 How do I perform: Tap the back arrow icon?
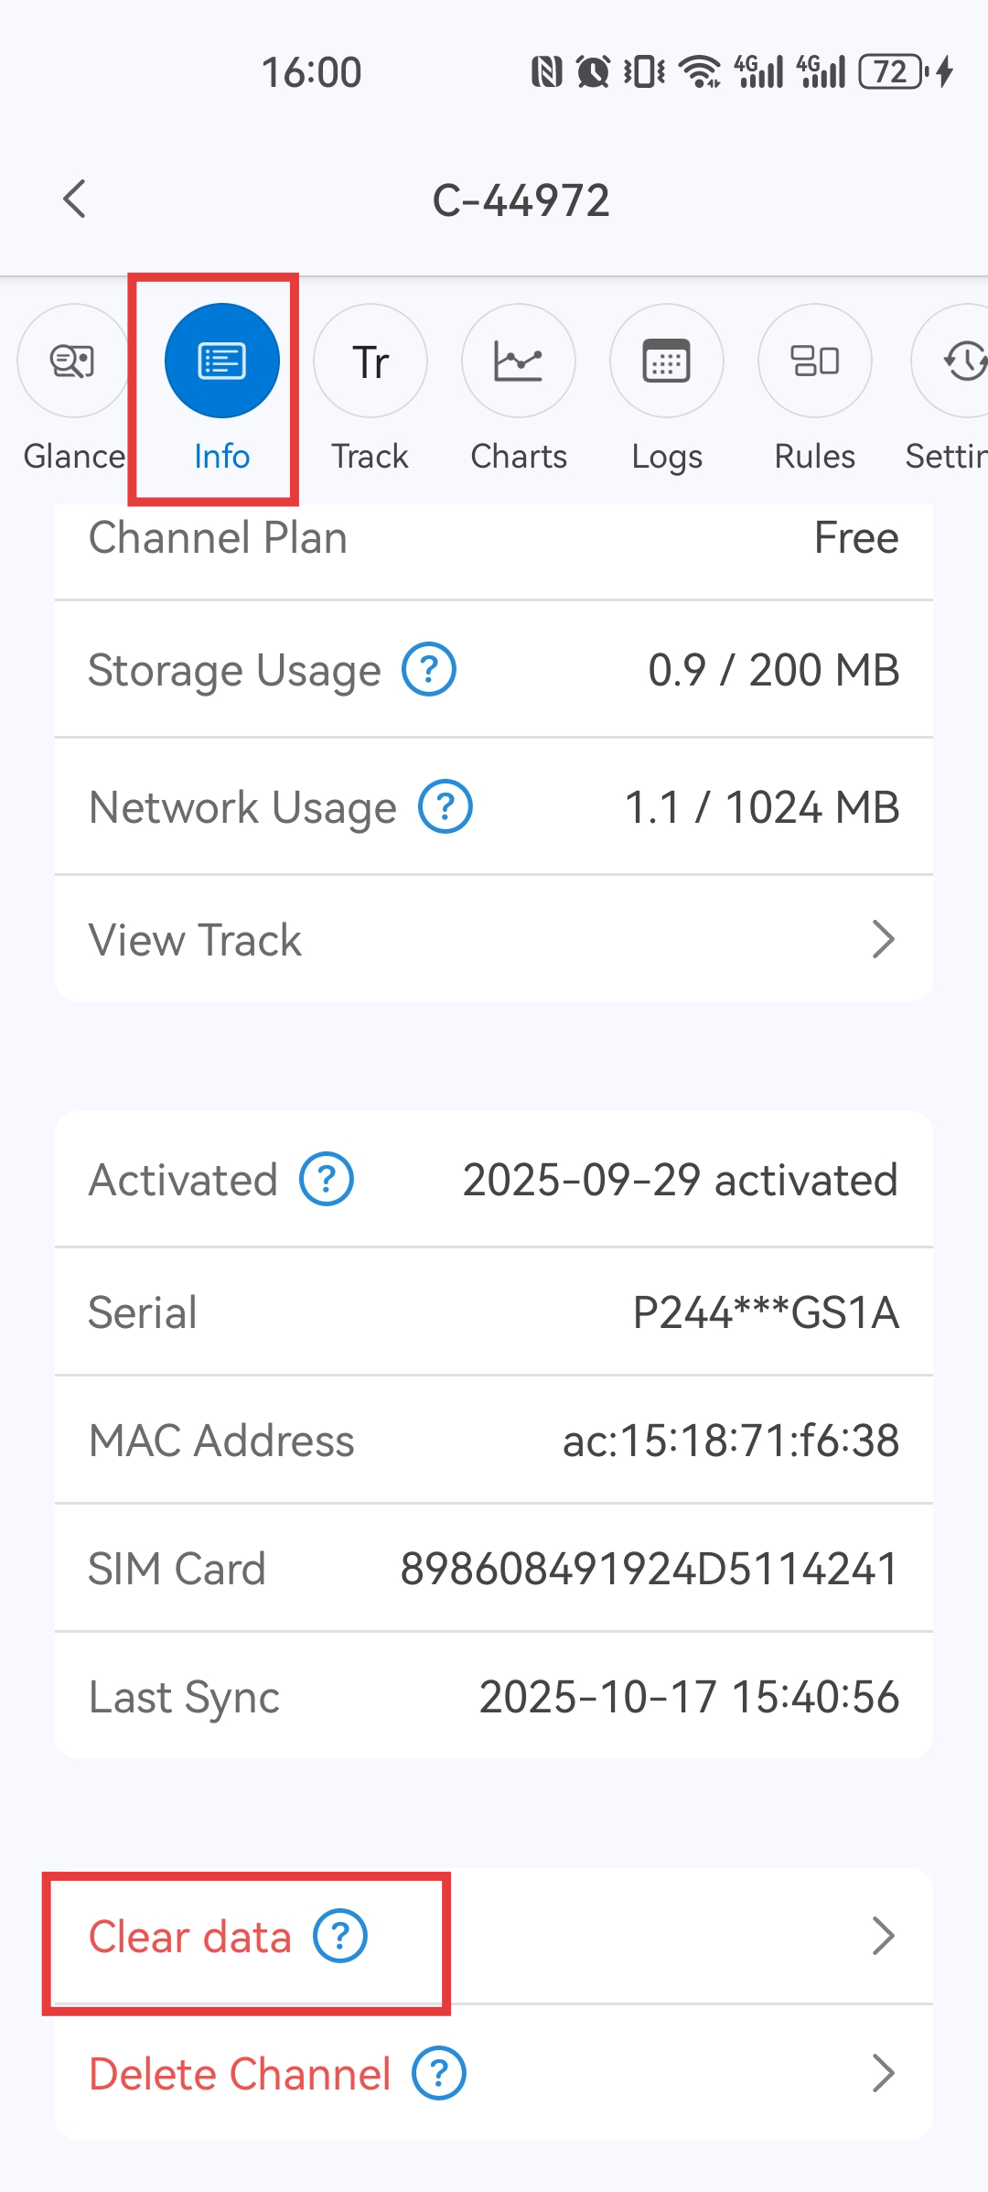(x=75, y=200)
